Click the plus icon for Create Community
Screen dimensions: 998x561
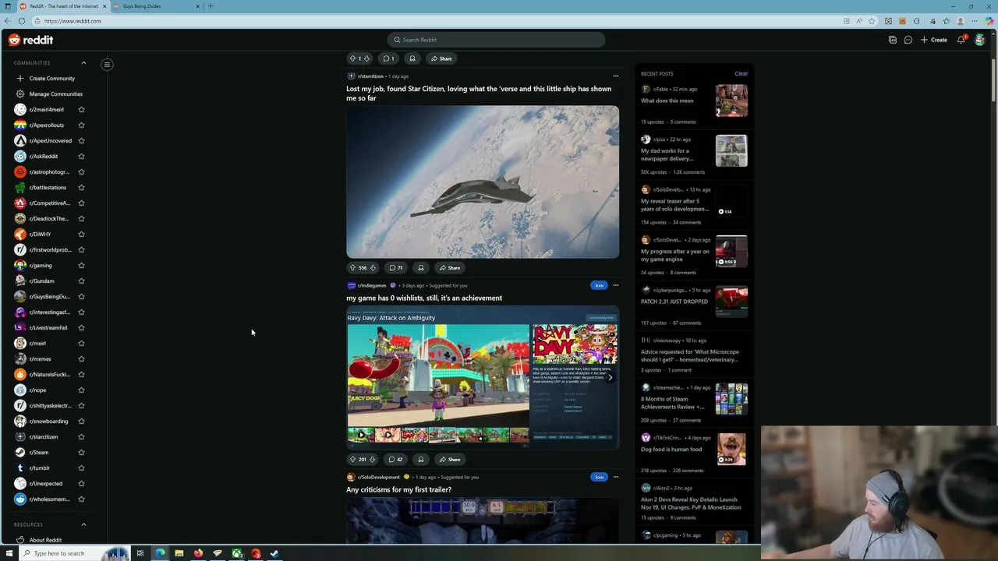point(20,78)
